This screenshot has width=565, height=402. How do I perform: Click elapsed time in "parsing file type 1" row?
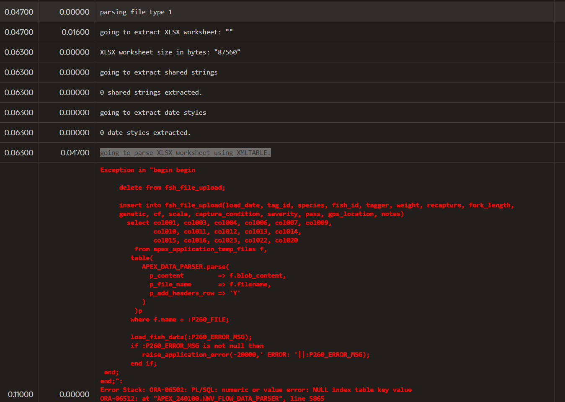(19, 12)
